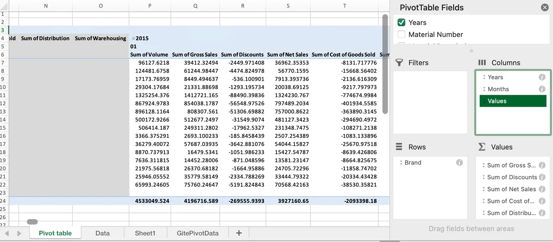Select the Values item in Columns area

click(x=512, y=101)
